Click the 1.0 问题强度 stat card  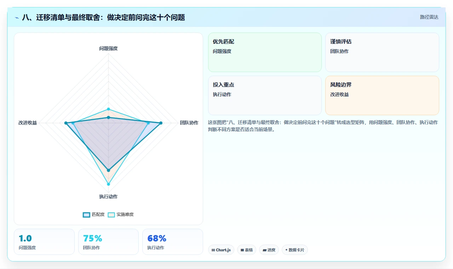point(44,242)
